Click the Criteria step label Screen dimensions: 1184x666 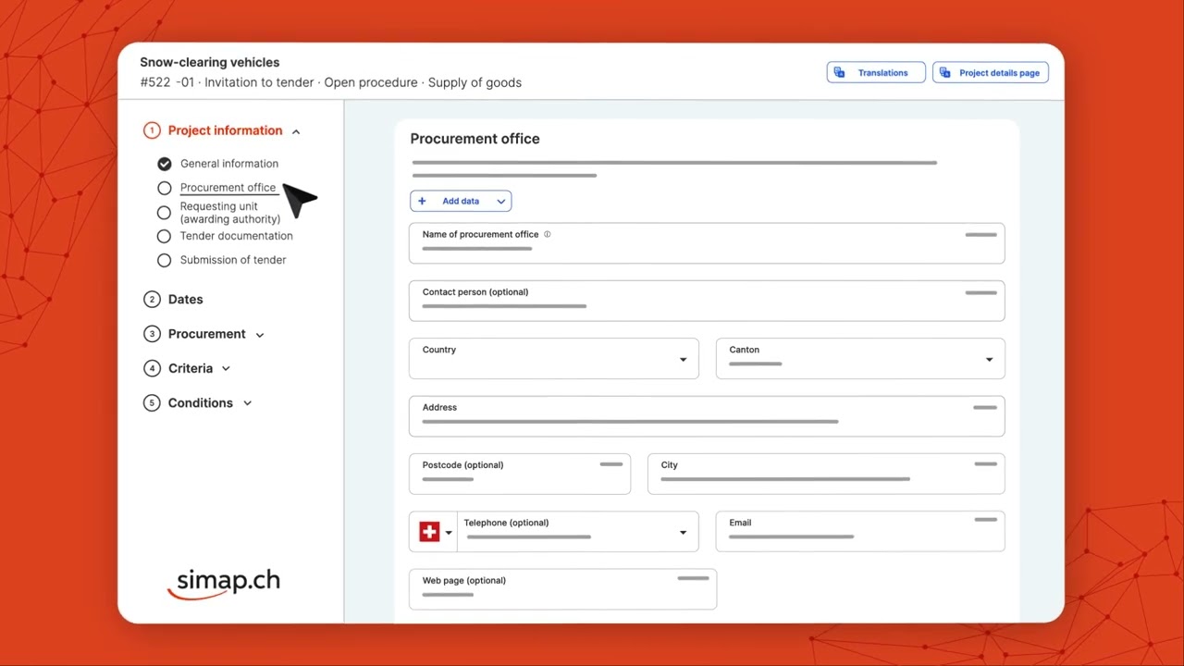click(x=191, y=368)
